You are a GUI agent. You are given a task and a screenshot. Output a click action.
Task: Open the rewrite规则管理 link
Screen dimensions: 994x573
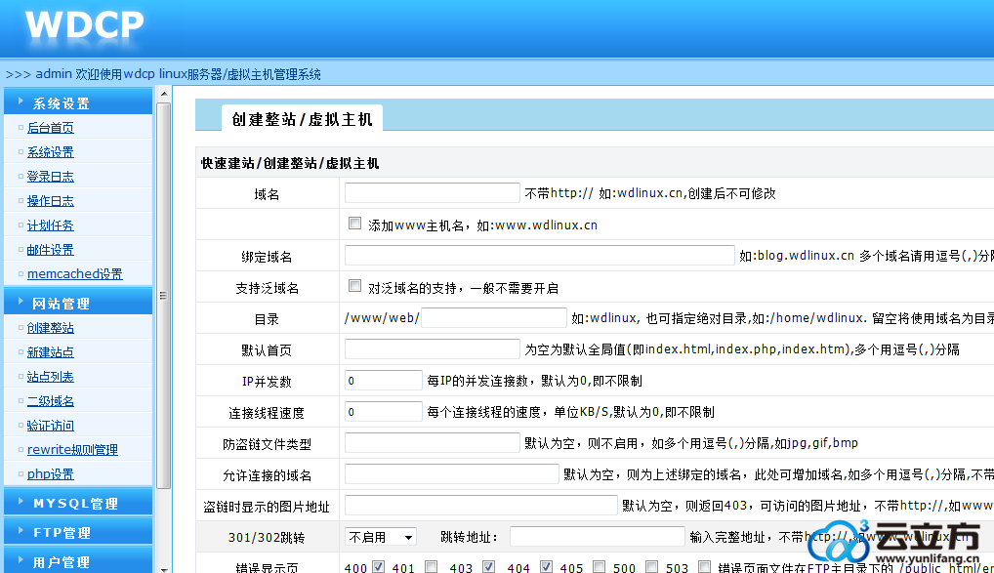tap(72, 449)
